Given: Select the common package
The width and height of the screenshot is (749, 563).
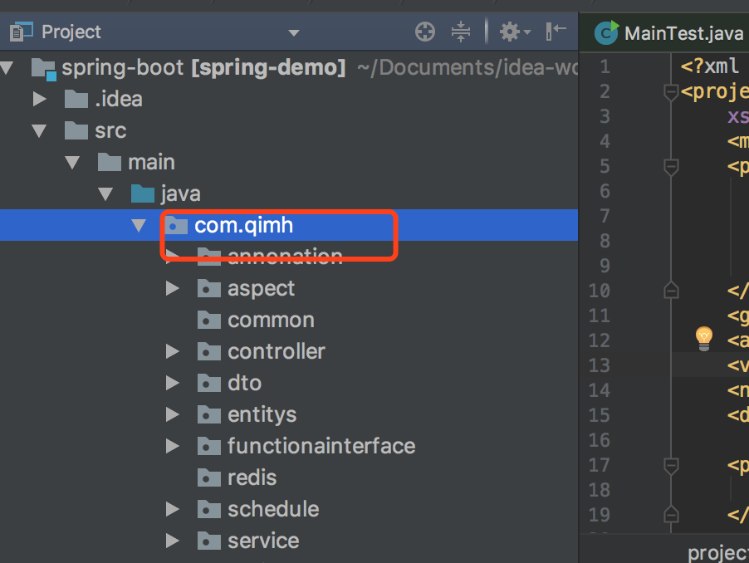Looking at the screenshot, I should point(271,321).
